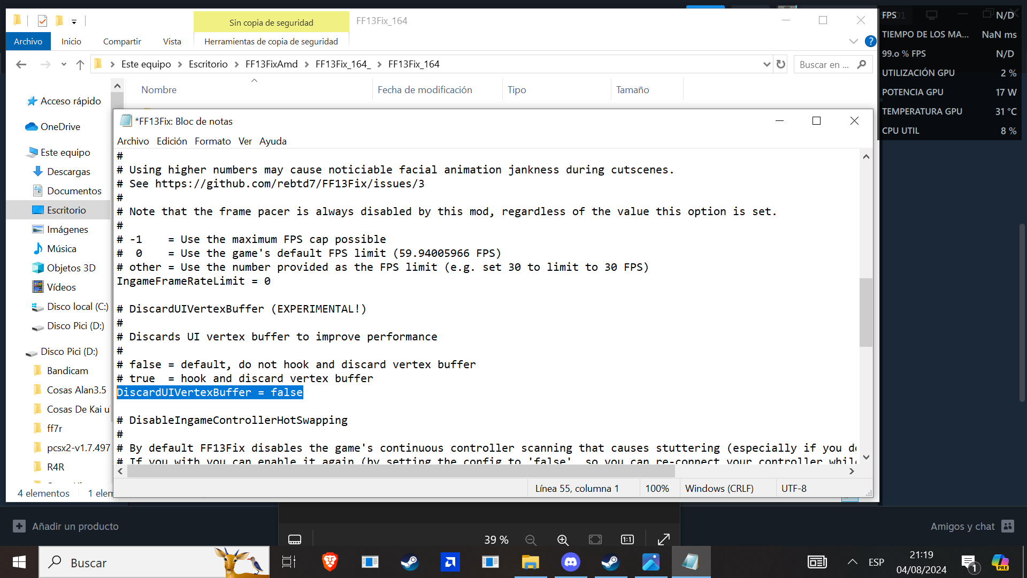This screenshot has height=578, width=1027.
Task: Click the zoom in magnifier icon
Action: (x=563, y=540)
